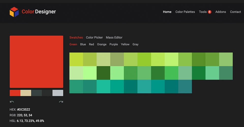This screenshot has width=244, height=127.
Task: Select the Gray swatch category
Action: pyautogui.click(x=135, y=44)
